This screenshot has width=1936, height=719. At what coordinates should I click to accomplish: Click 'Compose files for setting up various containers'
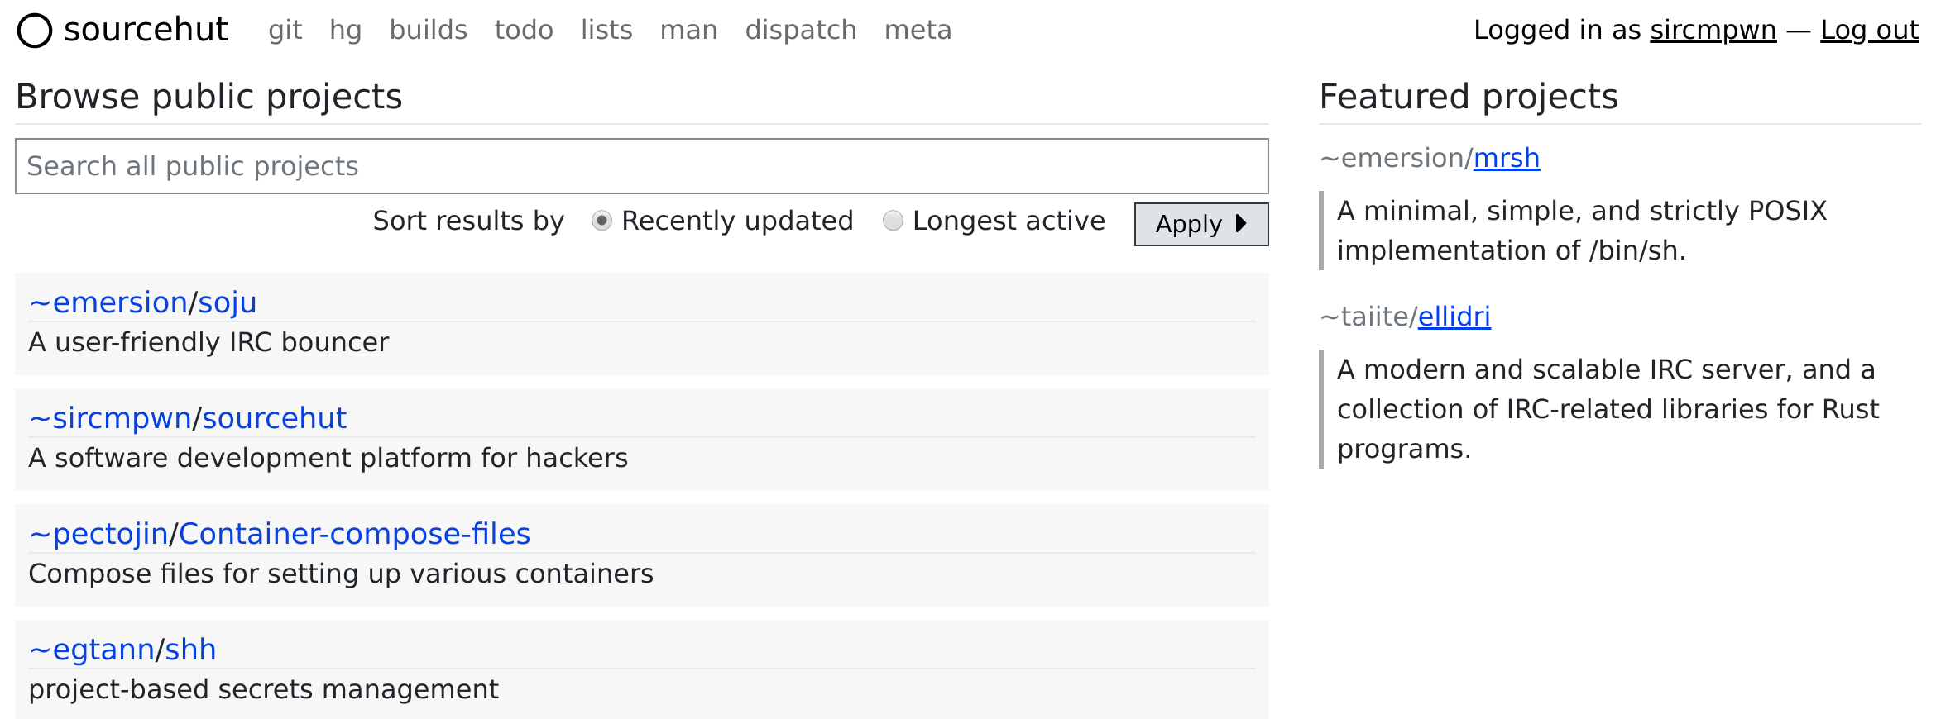click(341, 574)
